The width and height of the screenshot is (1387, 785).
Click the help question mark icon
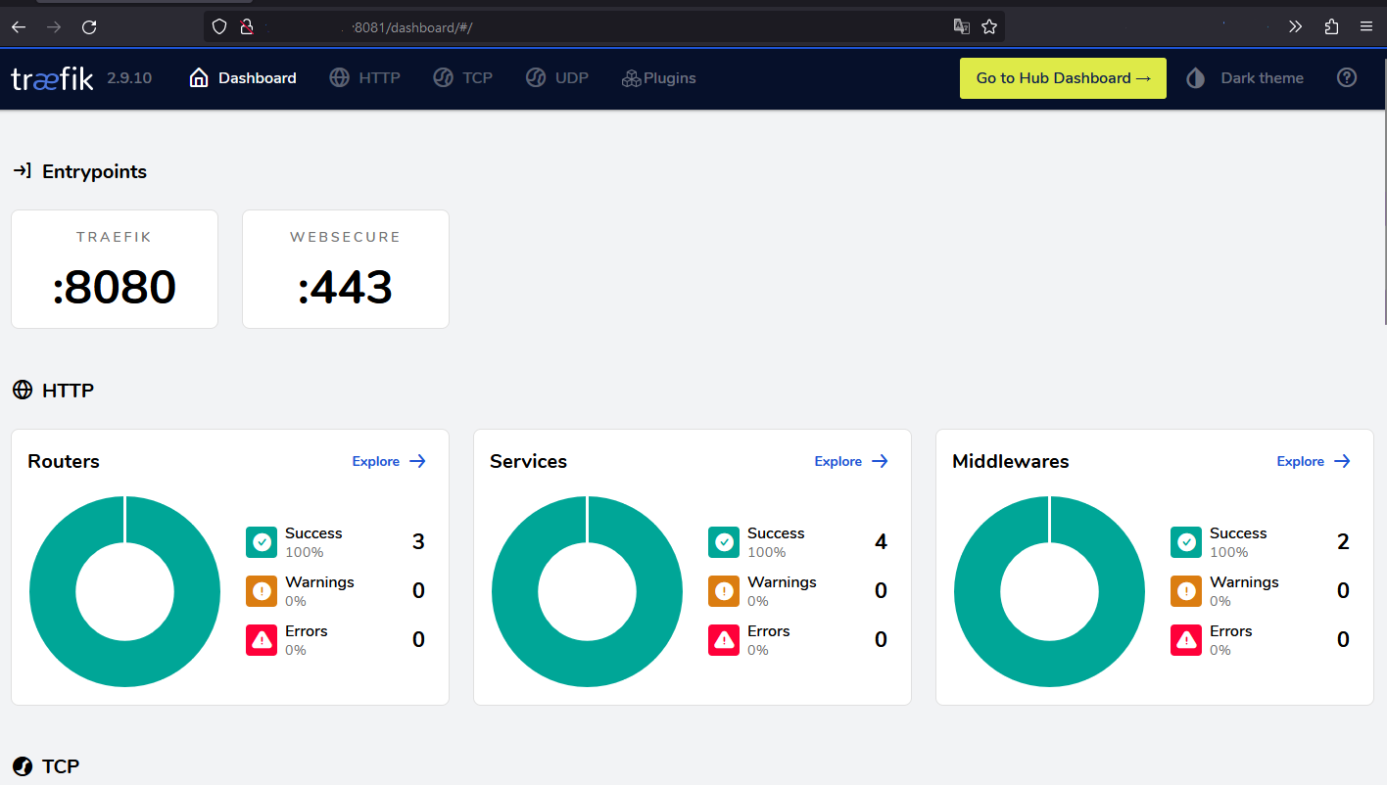pos(1346,77)
